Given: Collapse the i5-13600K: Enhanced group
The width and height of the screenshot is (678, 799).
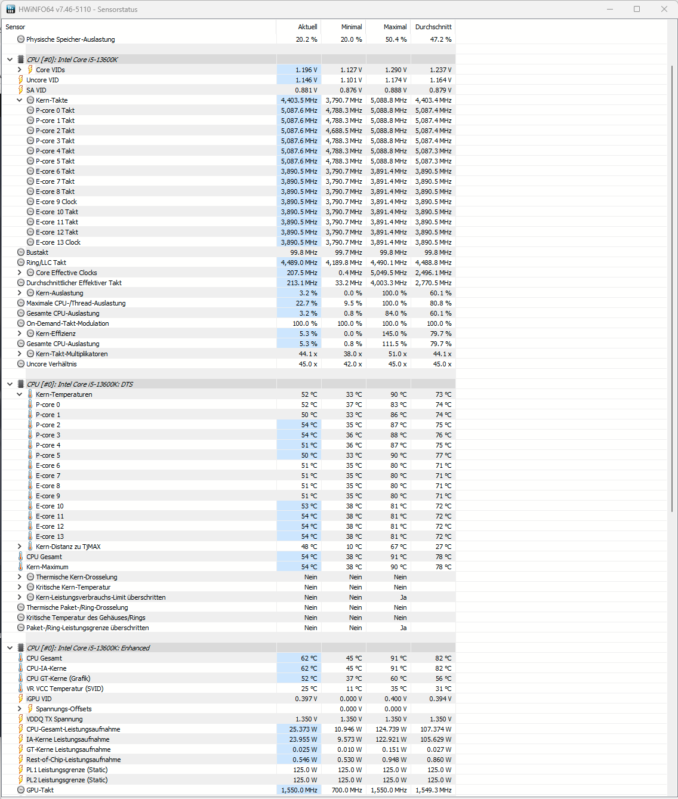Looking at the screenshot, I should coord(10,648).
